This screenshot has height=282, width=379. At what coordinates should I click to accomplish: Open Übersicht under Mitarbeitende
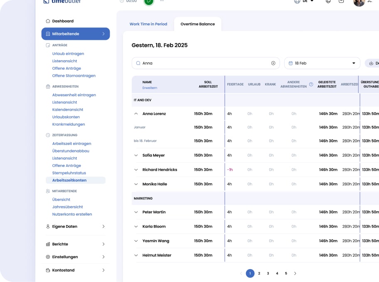[x=61, y=200]
